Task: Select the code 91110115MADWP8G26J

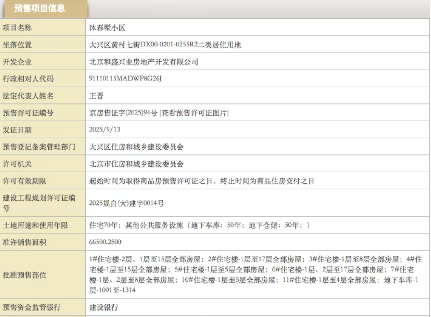Action: coord(125,78)
